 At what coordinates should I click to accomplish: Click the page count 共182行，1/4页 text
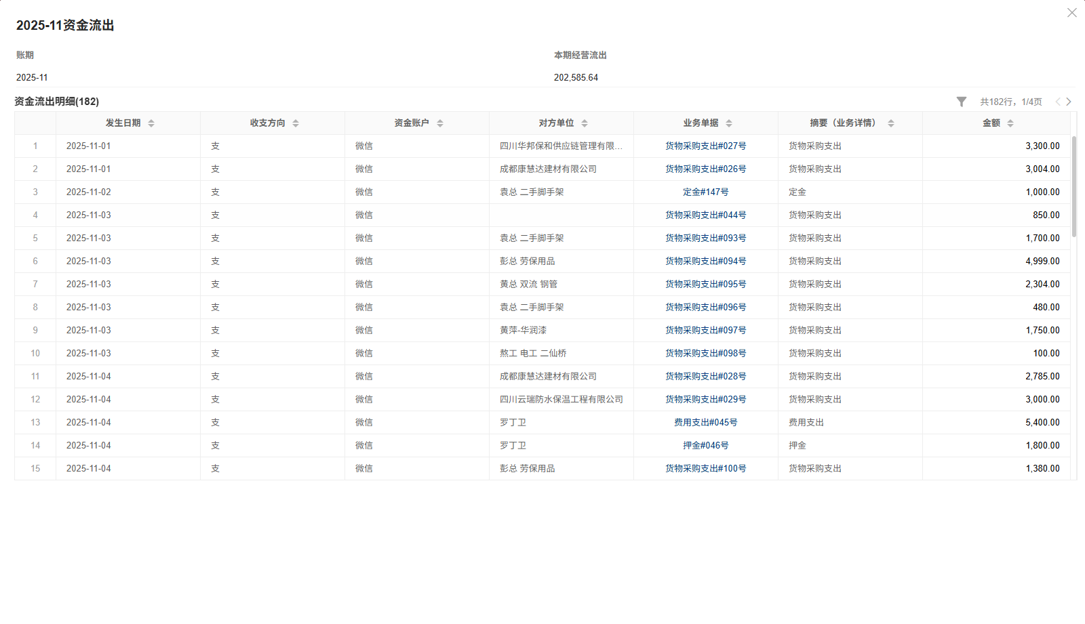click(1010, 101)
